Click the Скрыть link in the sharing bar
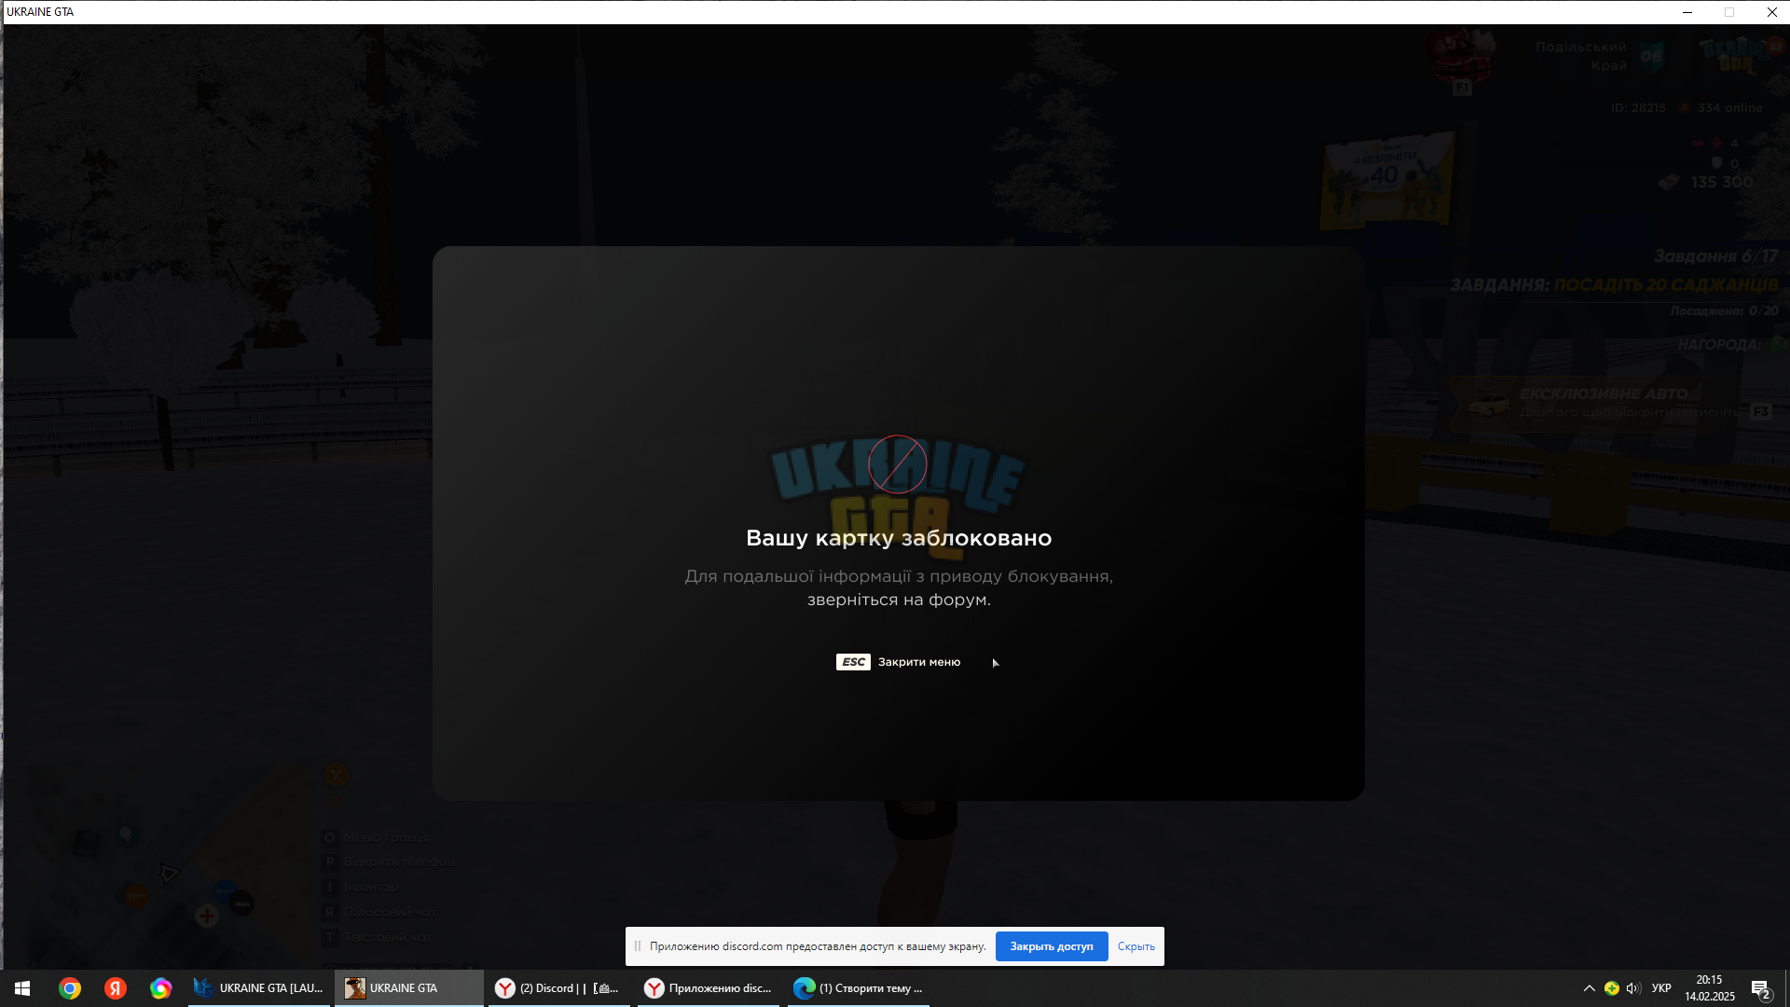The height and width of the screenshot is (1007, 1790). [1136, 946]
